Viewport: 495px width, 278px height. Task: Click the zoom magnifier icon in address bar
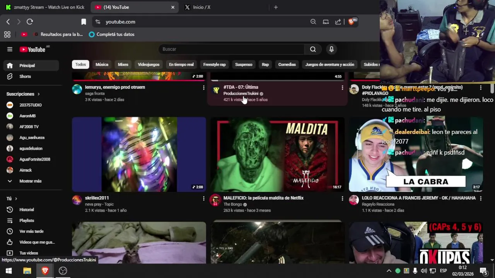(313, 22)
